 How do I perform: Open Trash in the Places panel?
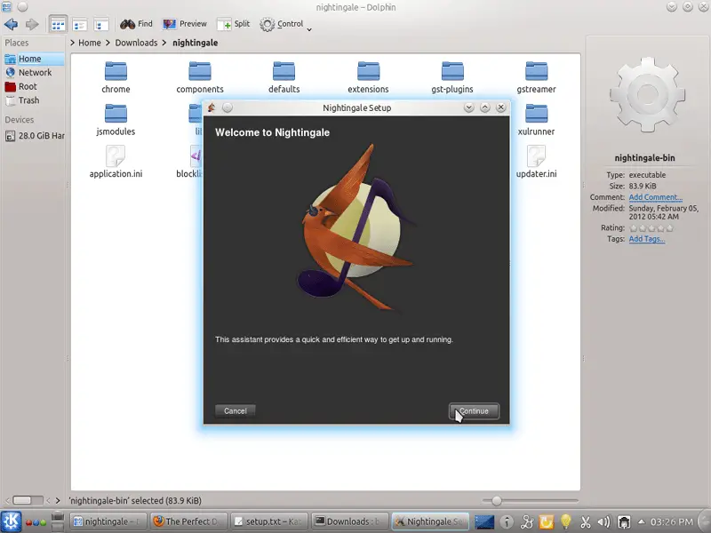point(34,100)
